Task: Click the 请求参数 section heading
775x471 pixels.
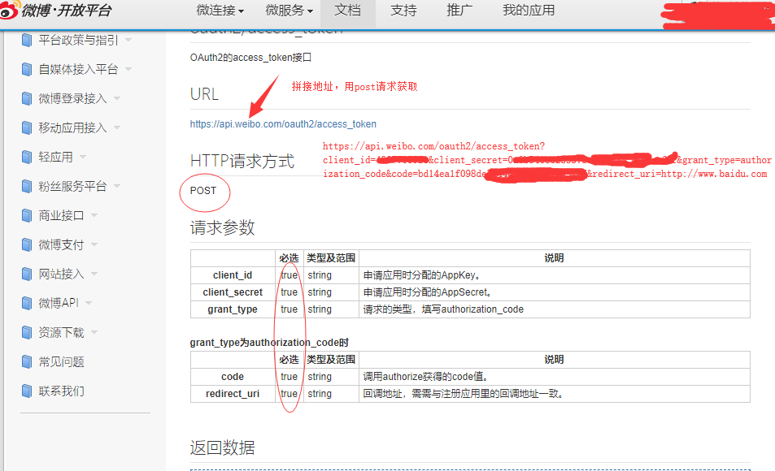Action: [x=223, y=227]
